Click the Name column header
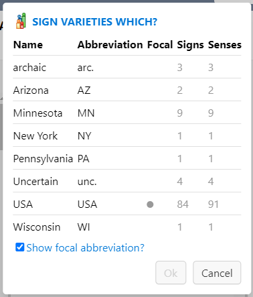This screenshot has height=297, width=253. 28,45
